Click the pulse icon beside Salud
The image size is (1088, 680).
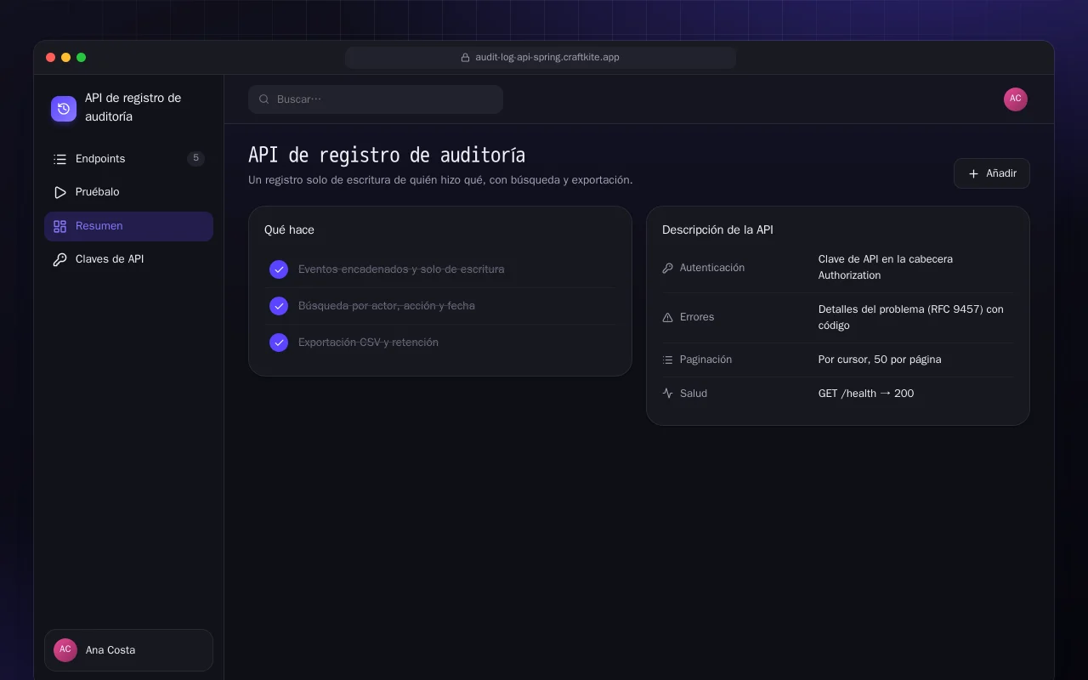click(x=667, y=394)
